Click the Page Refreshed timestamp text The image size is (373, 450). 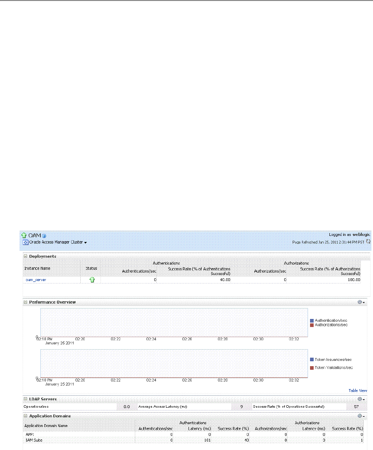(x=328, y=242)
